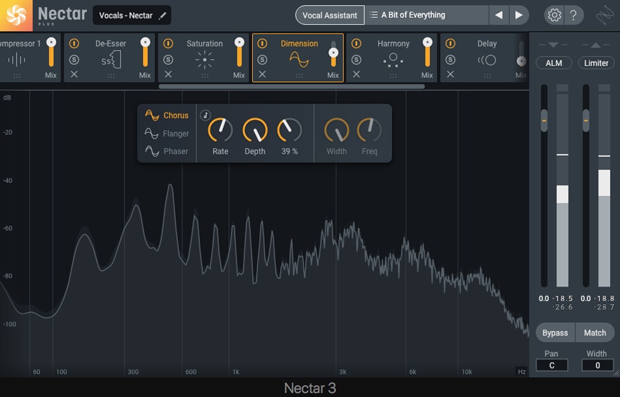Open the preset list icon

pyautogui.click(x=374, y=15)
